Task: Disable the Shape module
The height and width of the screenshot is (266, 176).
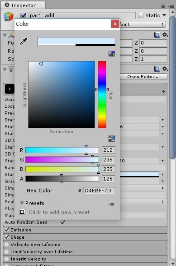Action: [7, 237]
